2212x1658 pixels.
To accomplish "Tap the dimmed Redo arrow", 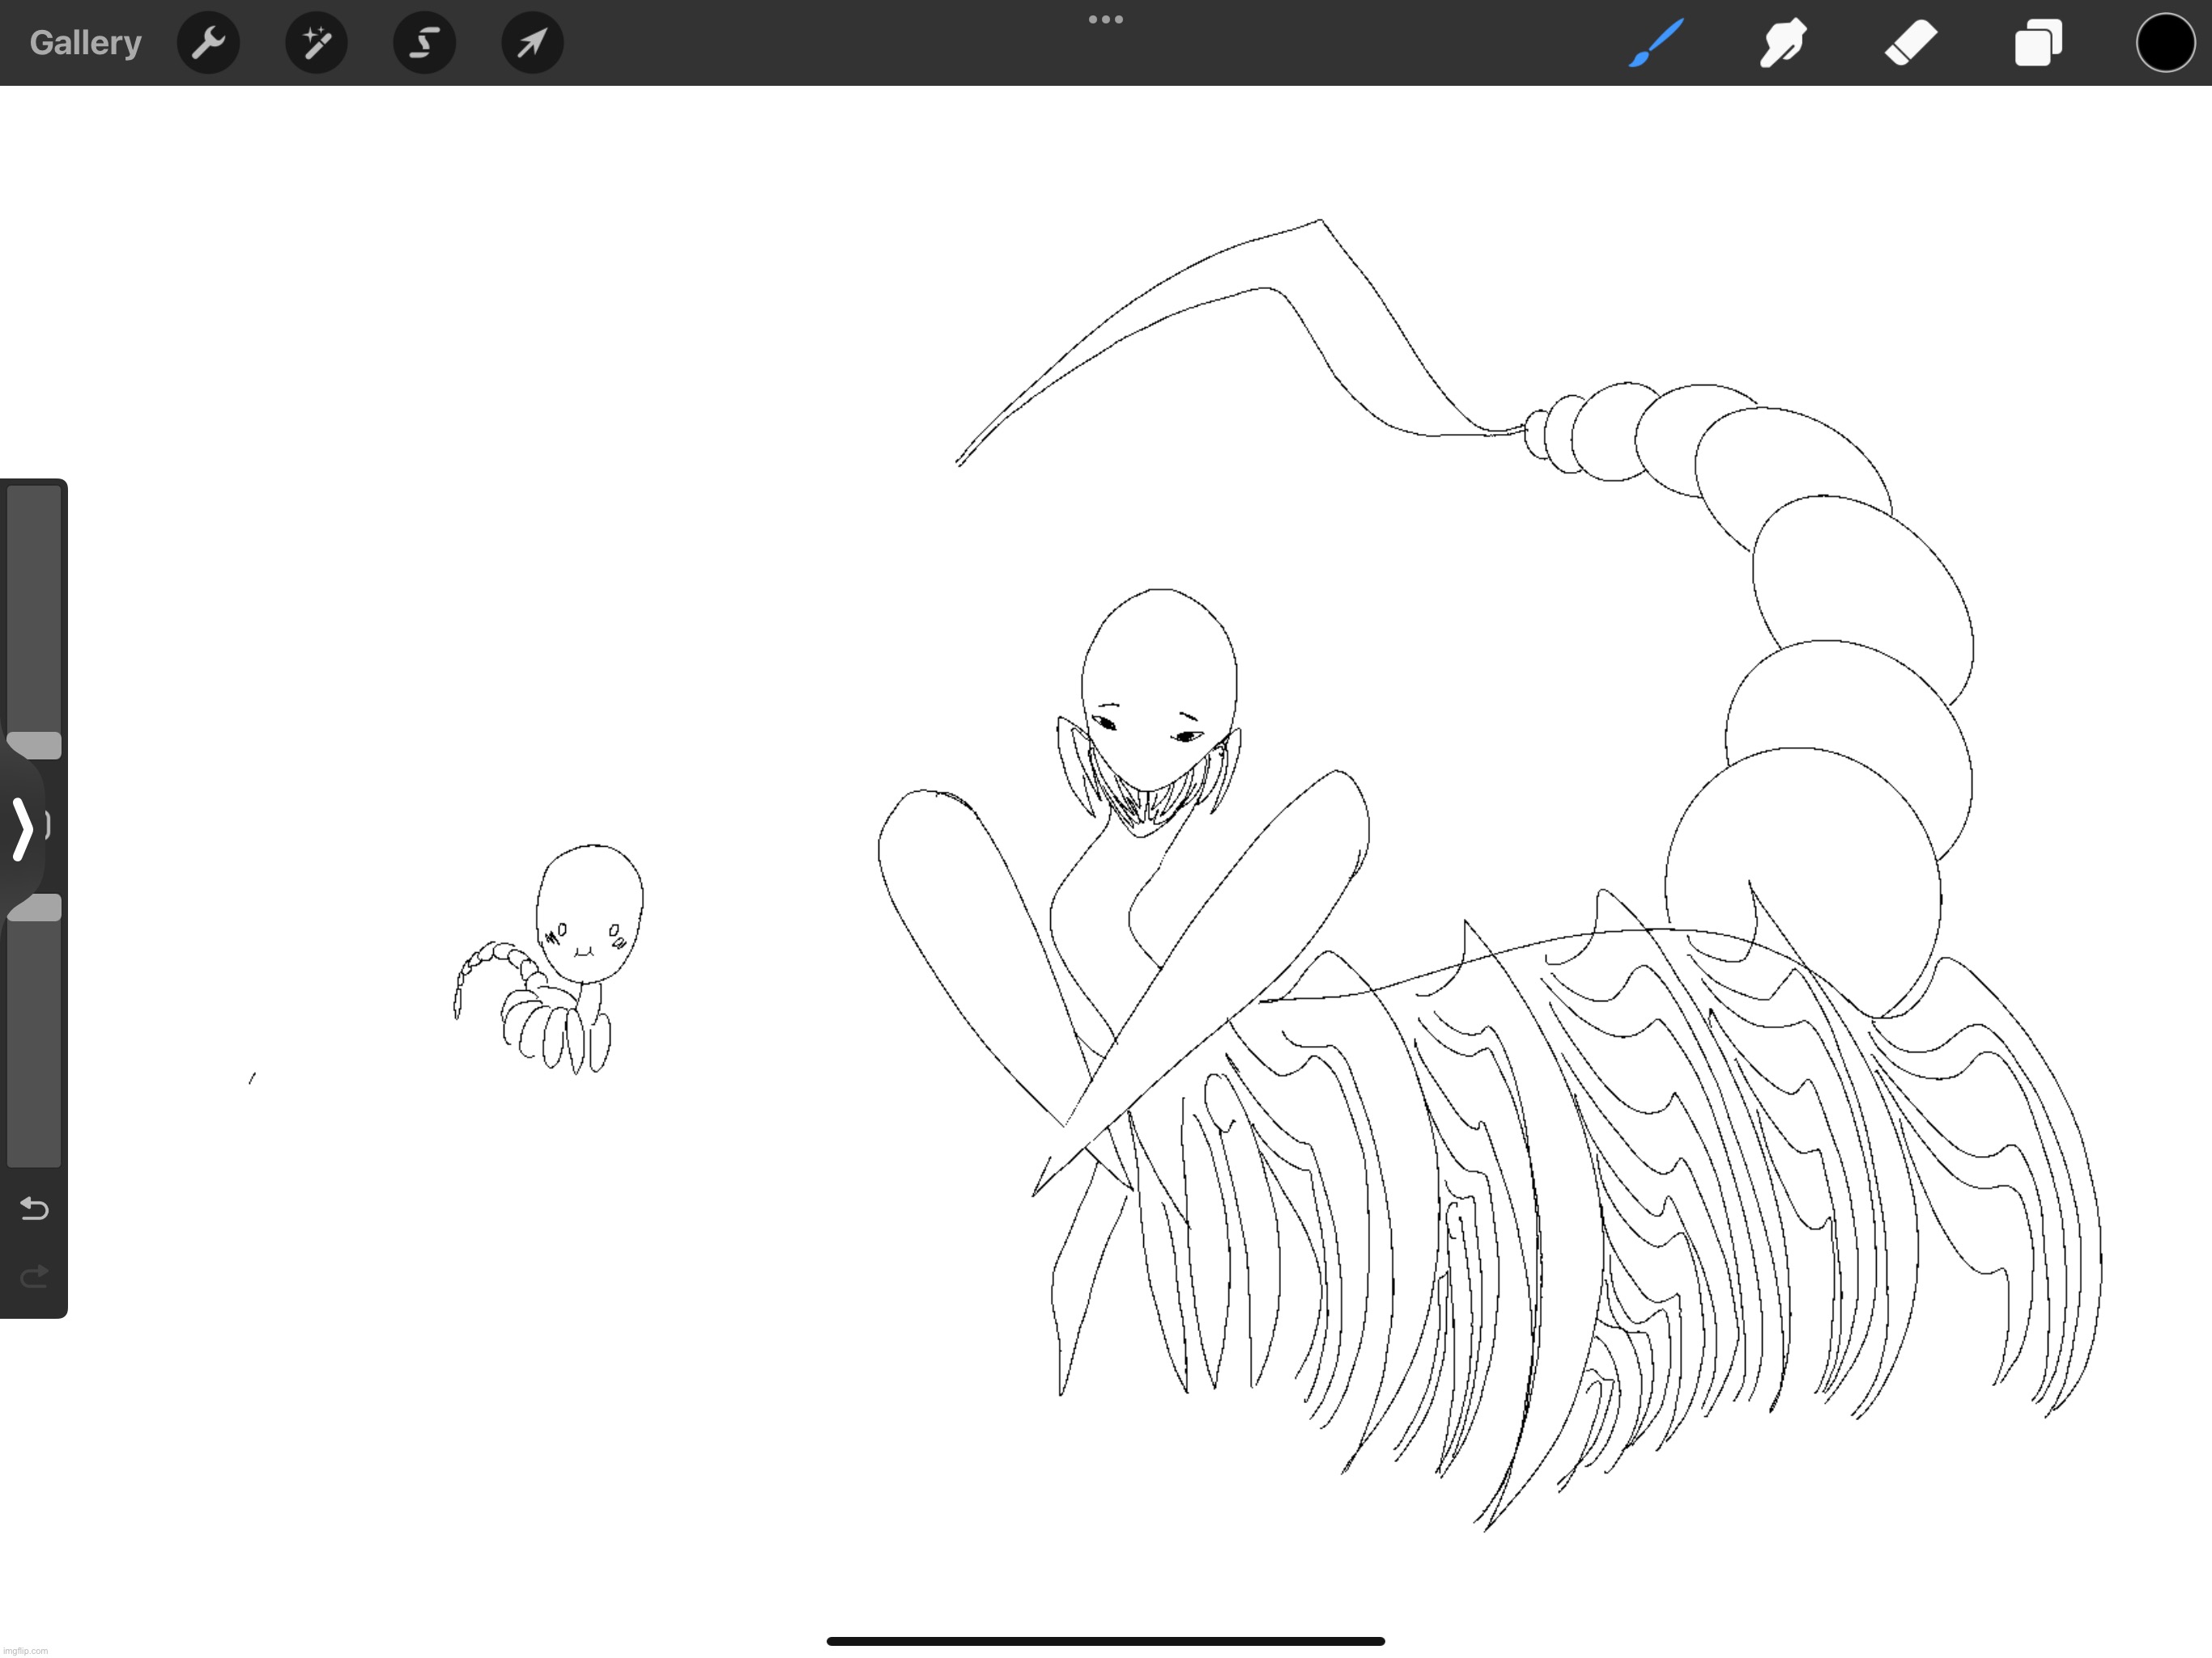I will click(x=34, y=1276).
